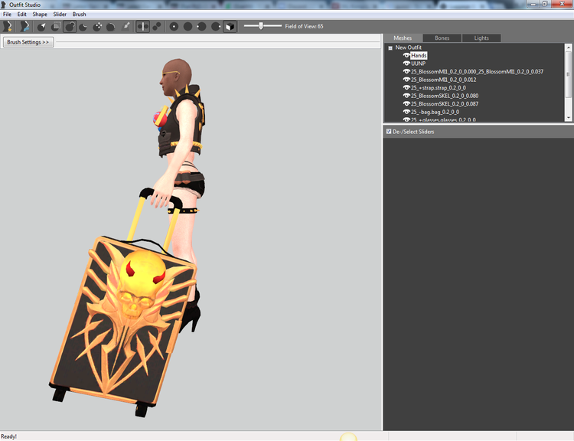The width and height of the screenshot is (574, 441).
Task: Click the mesh list scrollbar thumb
Action: (x=568, y=74)
